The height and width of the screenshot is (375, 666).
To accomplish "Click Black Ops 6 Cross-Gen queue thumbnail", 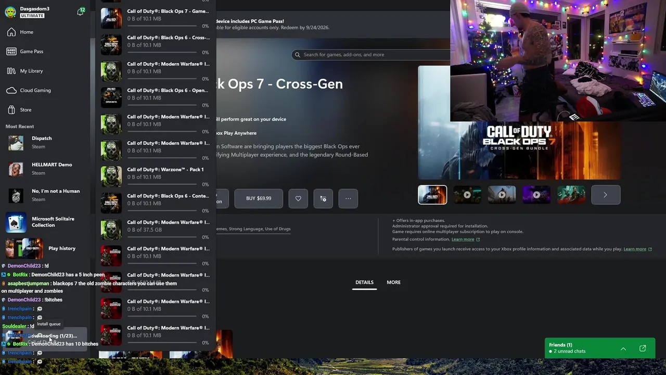I will 111,45.
